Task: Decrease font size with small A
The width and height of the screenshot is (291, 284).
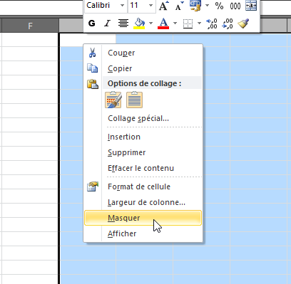Action: (x=179, y=6)
